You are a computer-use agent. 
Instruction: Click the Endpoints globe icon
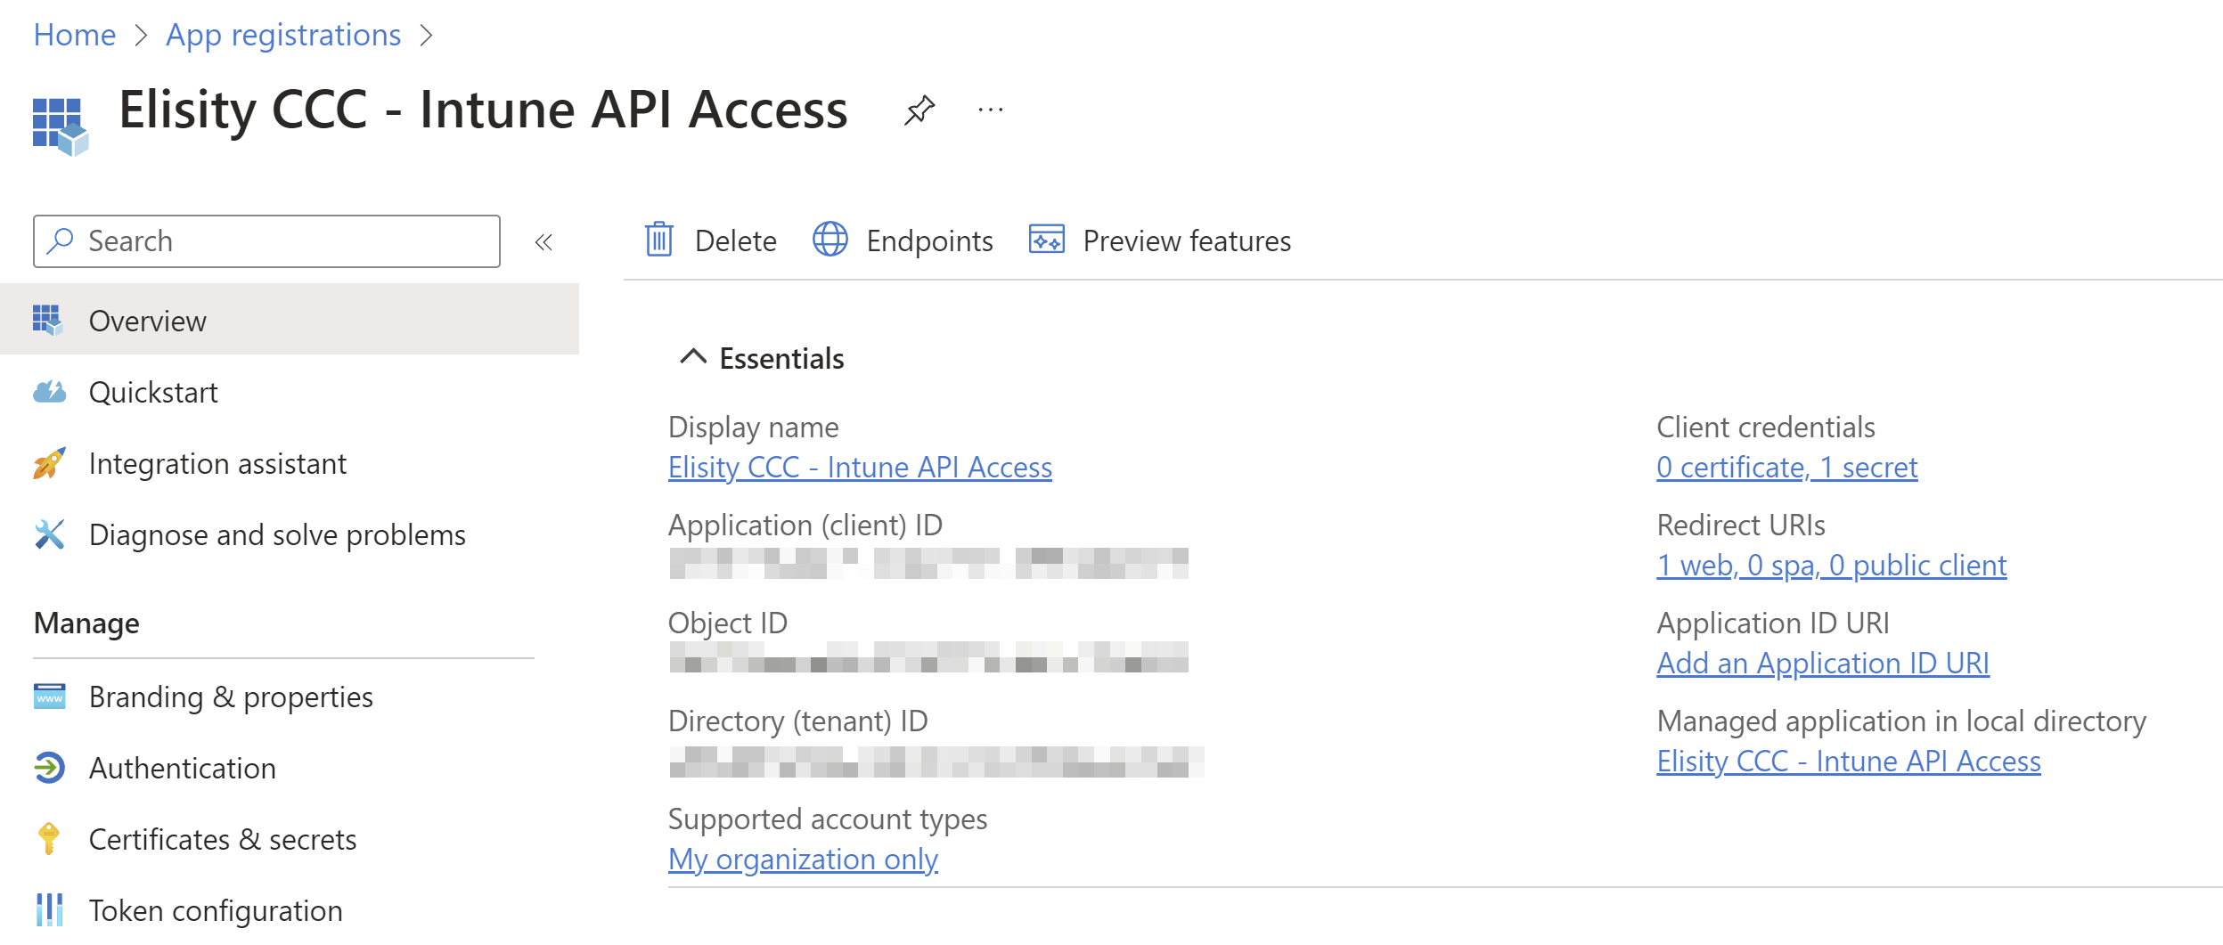click(830, 240)
